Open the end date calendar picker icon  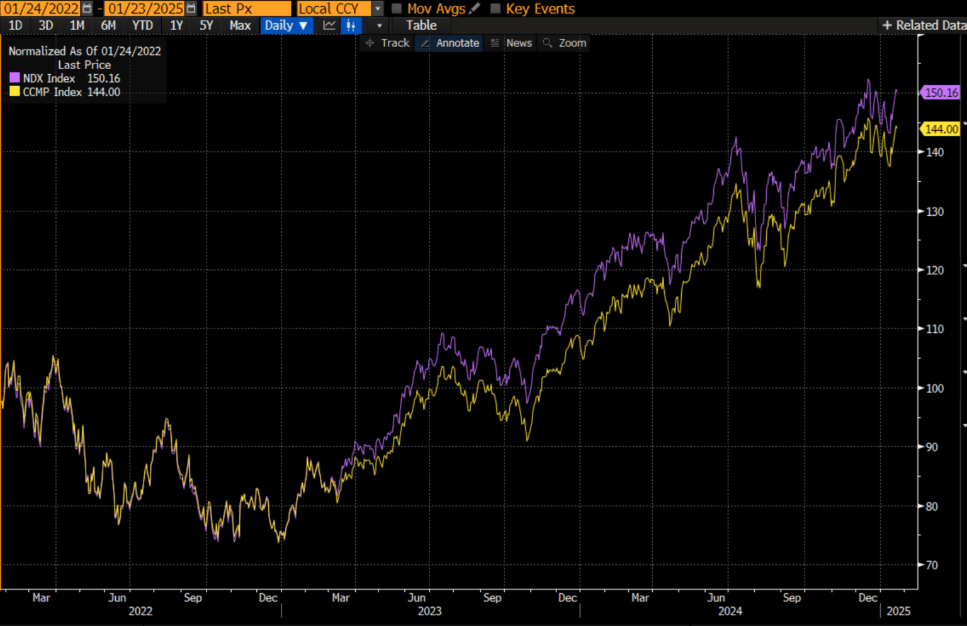coord(191,9)
